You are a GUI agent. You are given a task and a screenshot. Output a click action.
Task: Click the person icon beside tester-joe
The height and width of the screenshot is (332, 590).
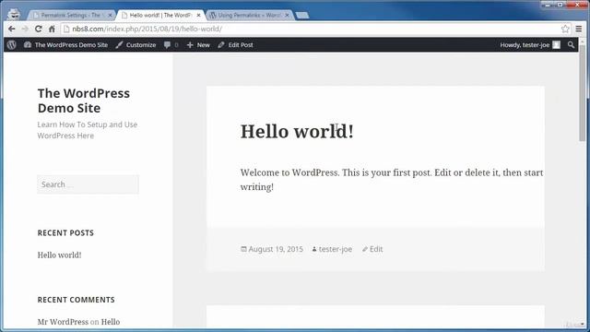[314, 249]
